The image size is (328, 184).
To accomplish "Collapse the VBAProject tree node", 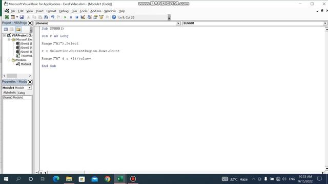I will 5,35.
